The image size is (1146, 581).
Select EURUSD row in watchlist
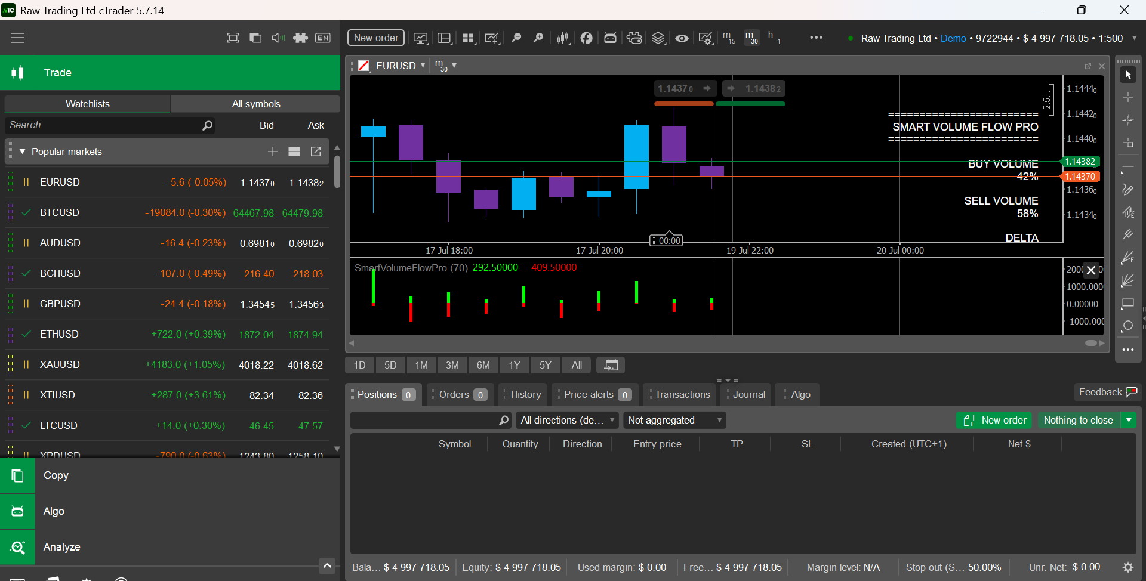click(x=168, y=182)
